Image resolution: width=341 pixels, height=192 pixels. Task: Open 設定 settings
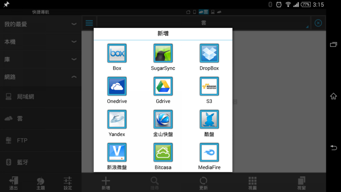tap(68, 183)
